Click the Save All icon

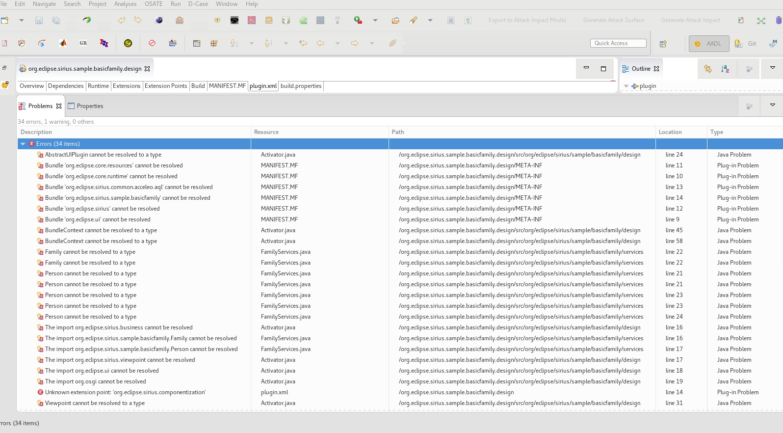tap(56, 20)
